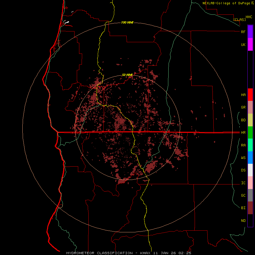Click the HA legend label
Screen dimensions: 255x255
point(243,95)
